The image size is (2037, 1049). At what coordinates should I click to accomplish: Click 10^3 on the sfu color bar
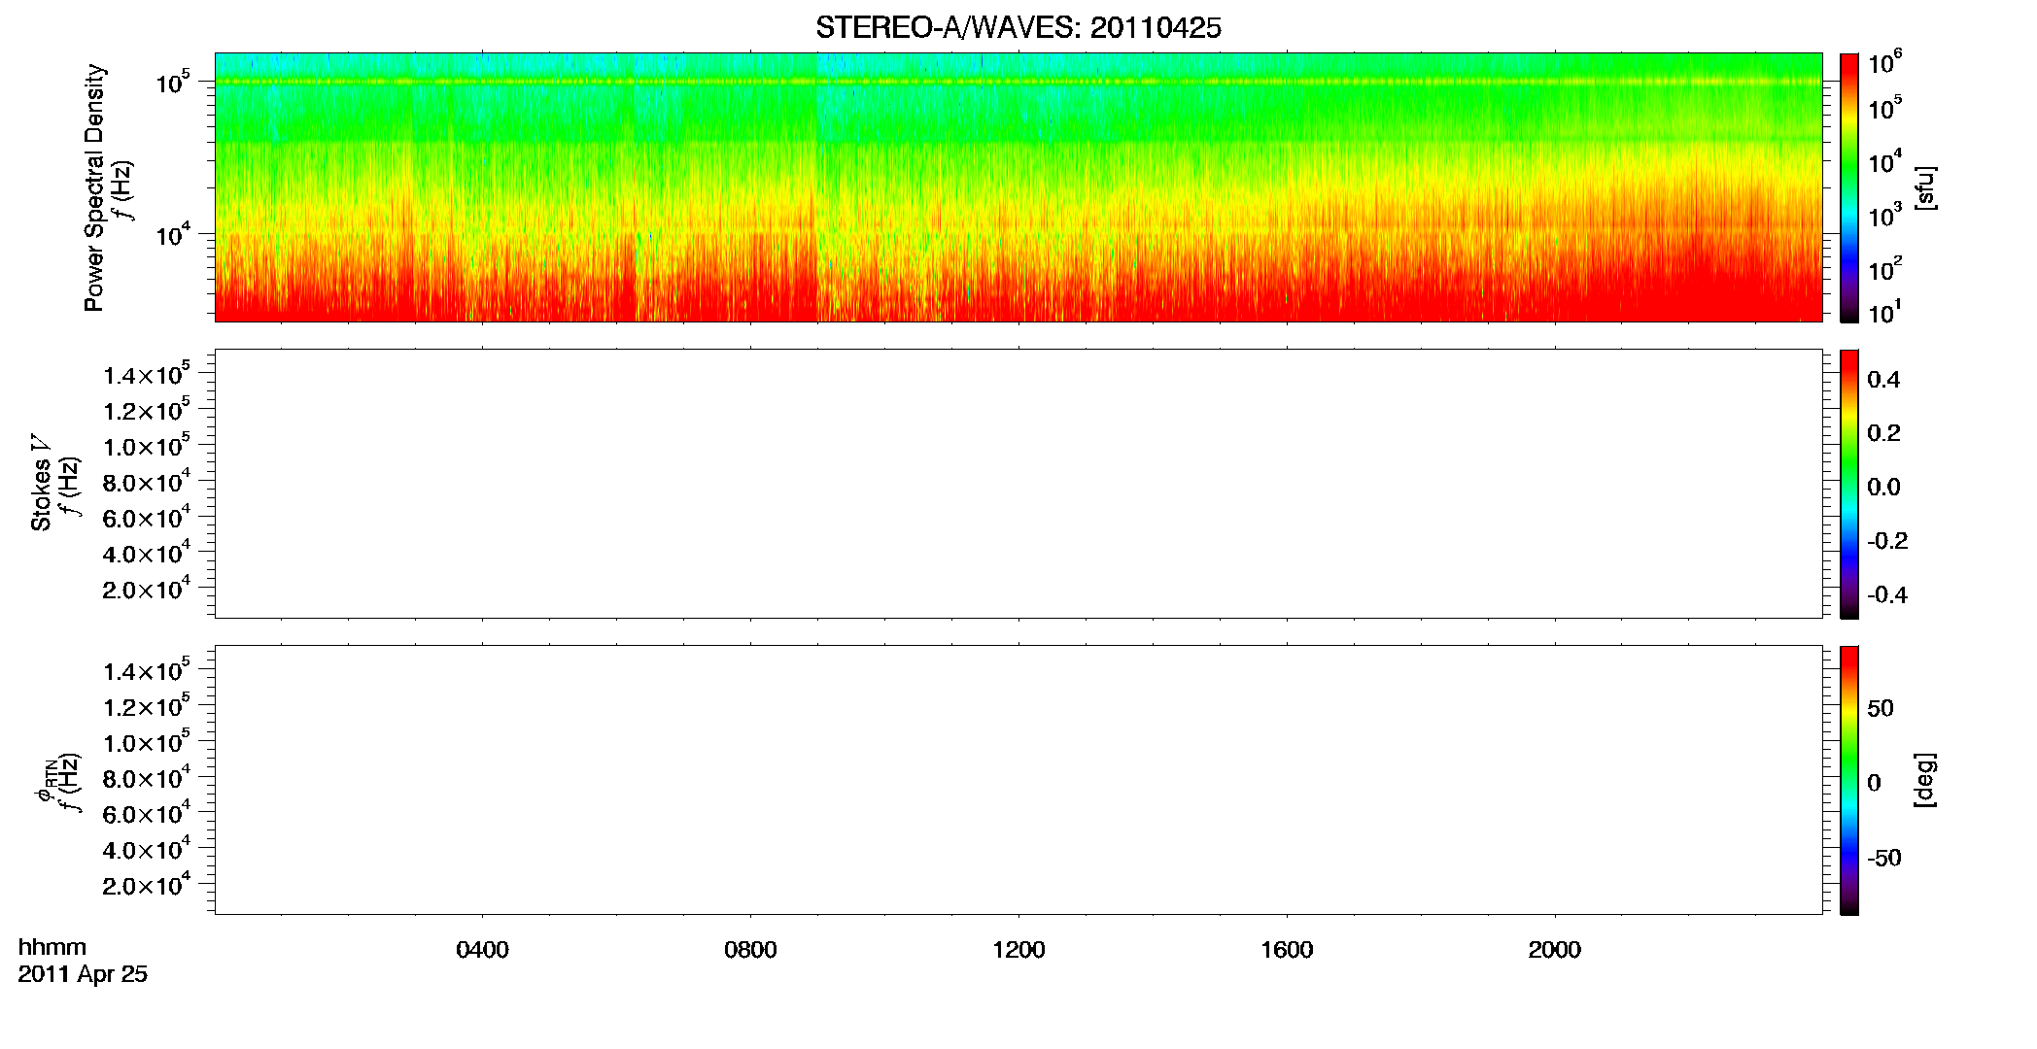coord(1885,216)
